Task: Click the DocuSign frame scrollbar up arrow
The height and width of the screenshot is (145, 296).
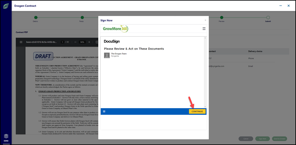Action: 205,38
